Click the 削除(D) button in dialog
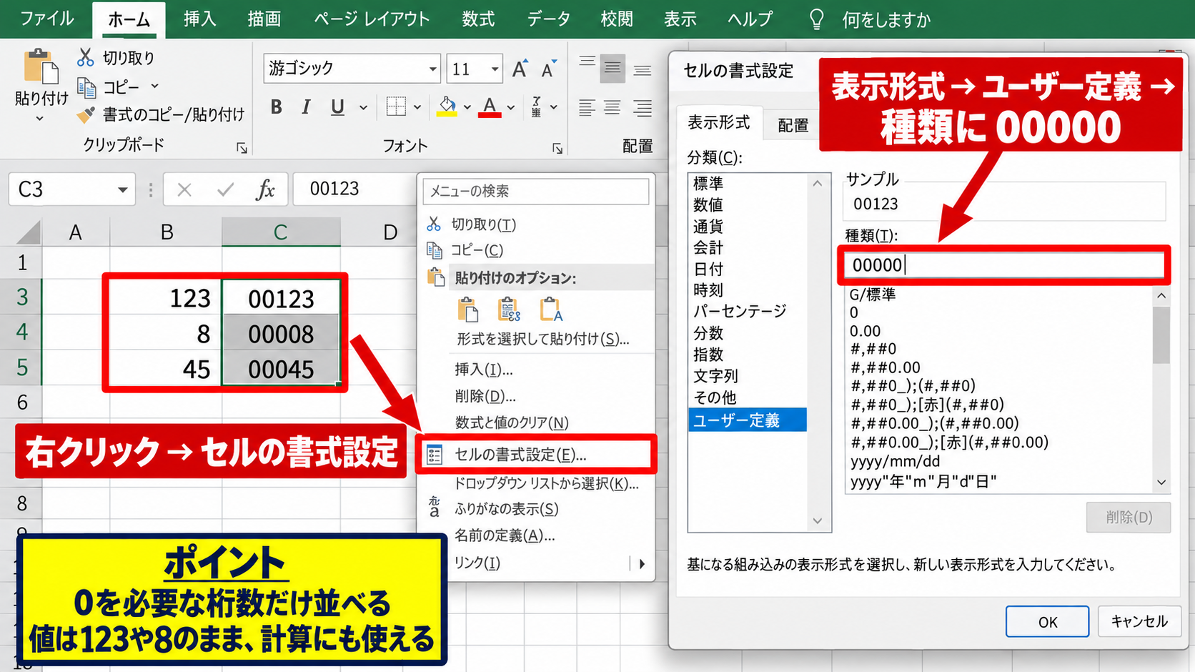The height and width of the screenshot is (672, 1195). 1129,517
